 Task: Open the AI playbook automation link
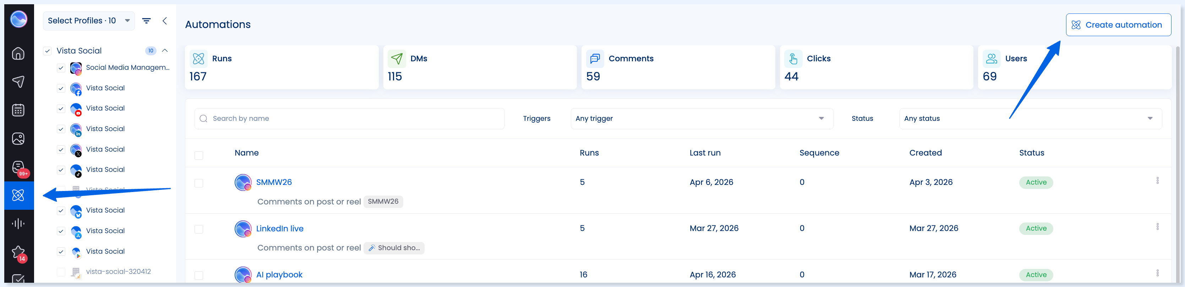click(x=279, y=275)
